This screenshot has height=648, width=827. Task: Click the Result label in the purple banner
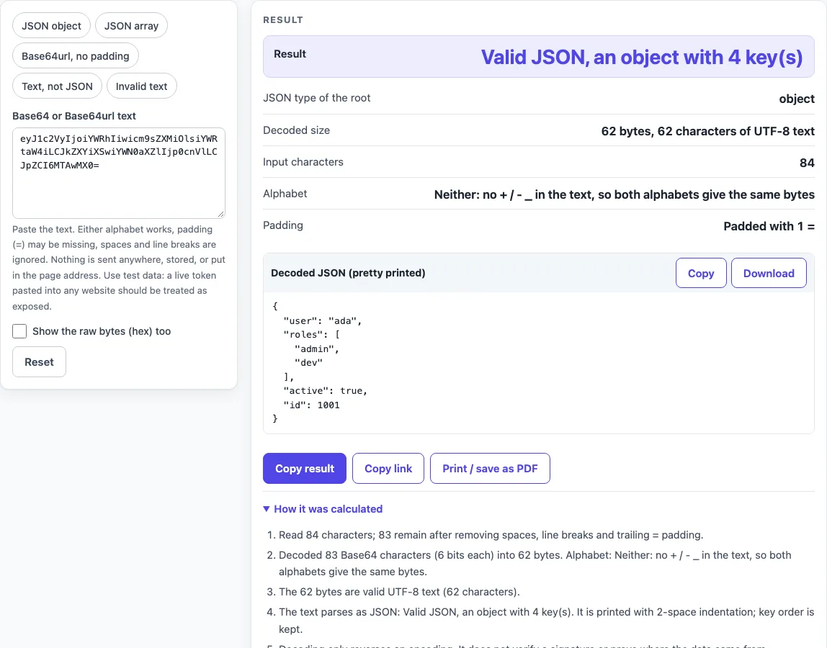(x=290, y=54)
